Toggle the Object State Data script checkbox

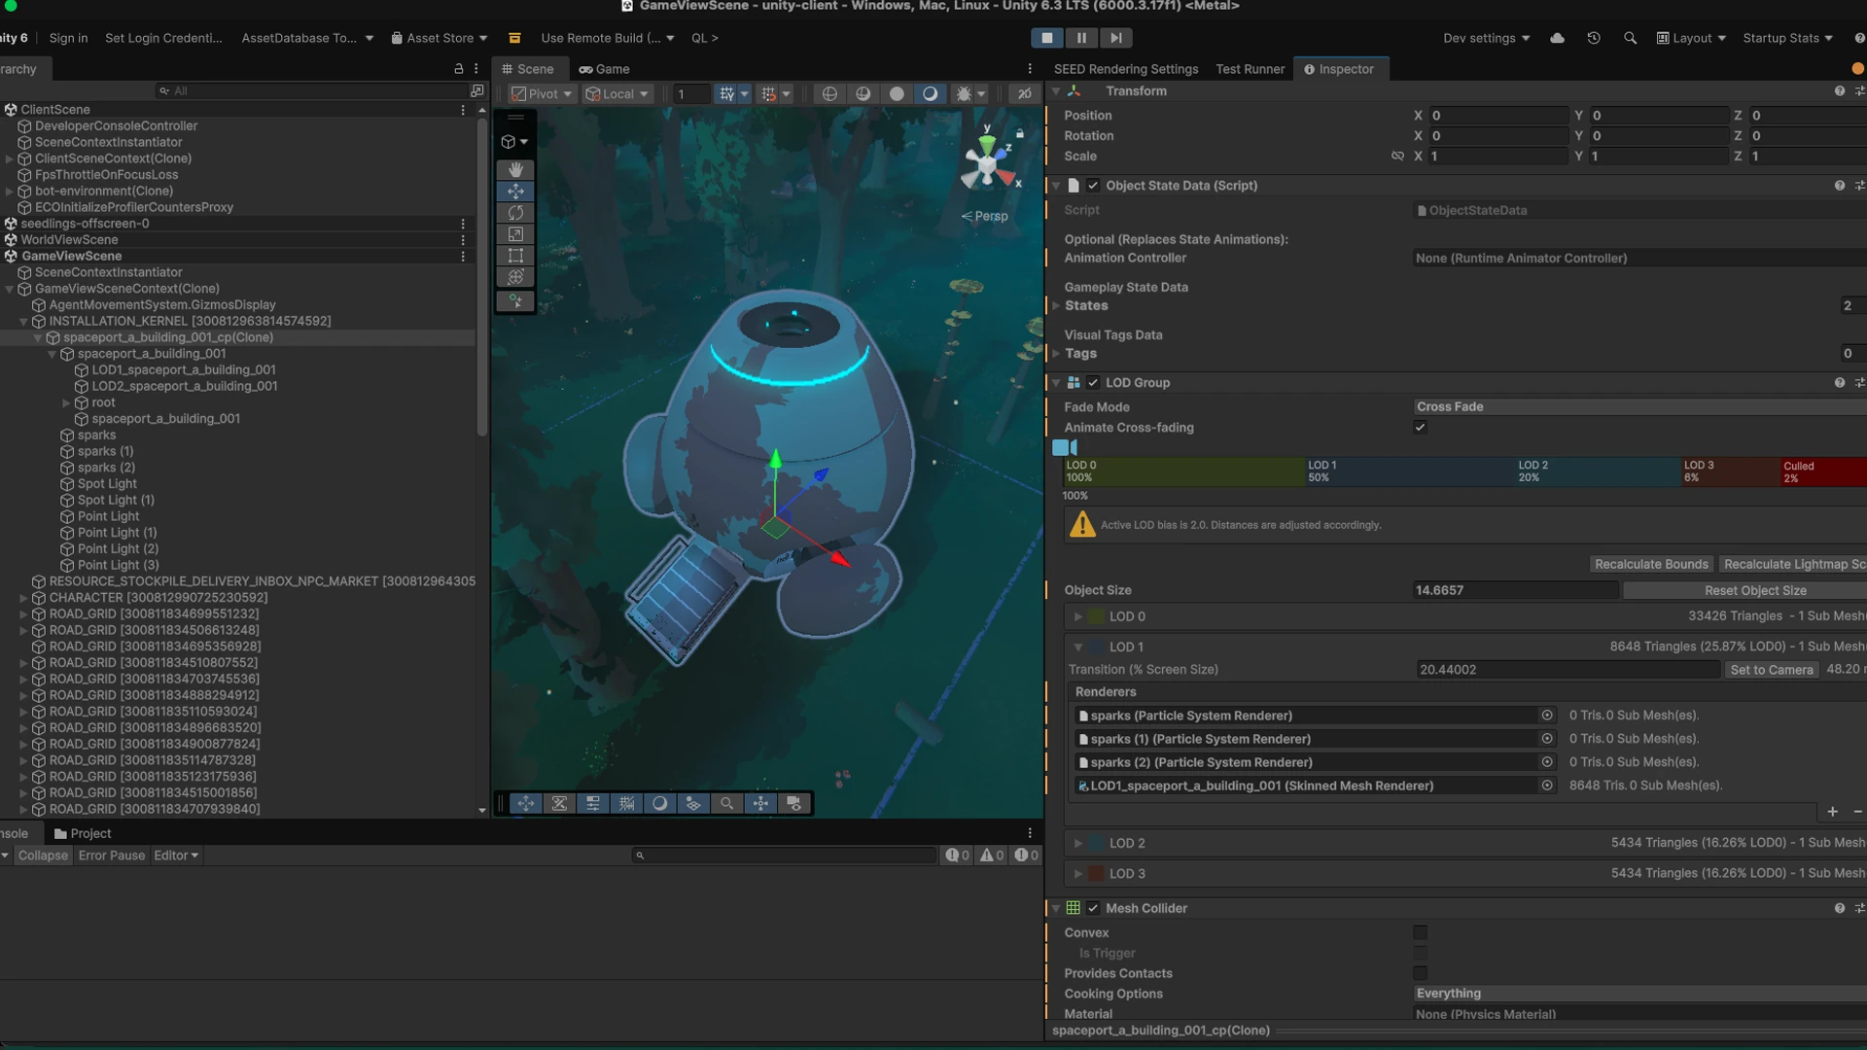[x=1093, y=185]
